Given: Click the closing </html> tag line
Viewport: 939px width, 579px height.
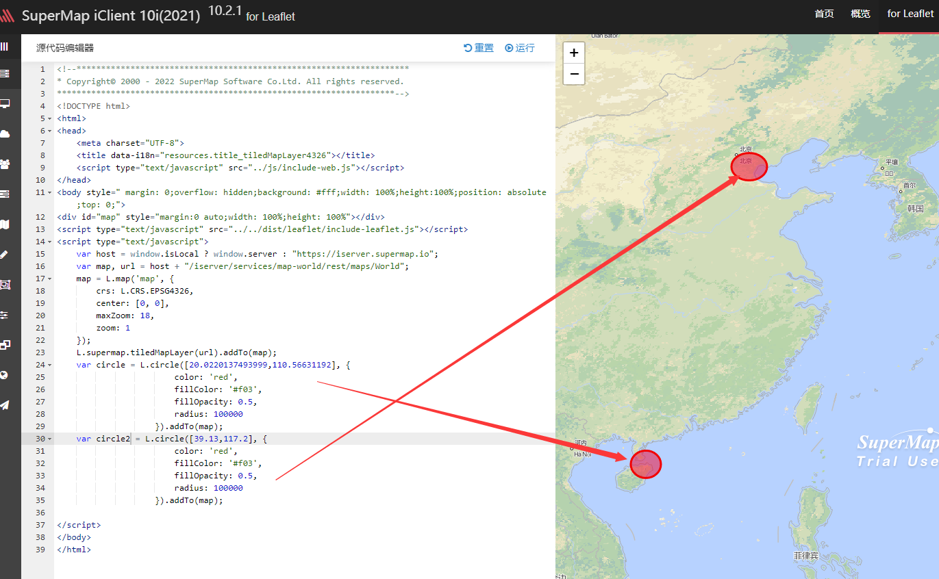Looking at the screenshot, I should click(x=74, y=550).
